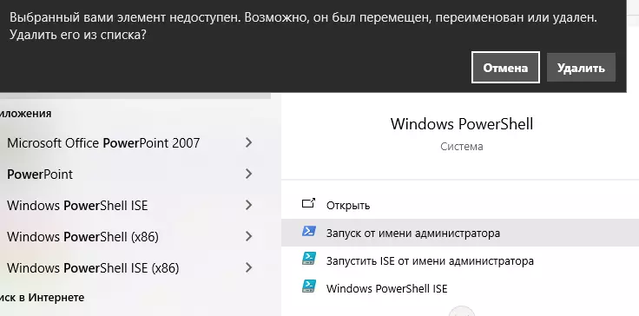
Task: Click the ISE icon beside Запустить ISE от имени администратора
Action: coord(308,260)
